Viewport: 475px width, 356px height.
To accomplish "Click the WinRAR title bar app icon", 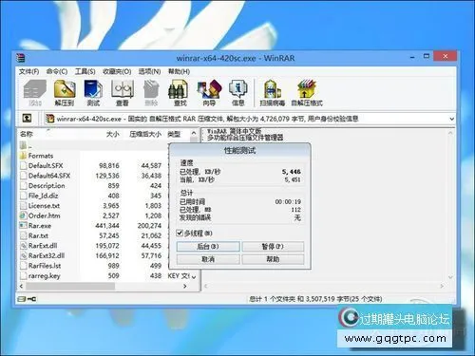I will (x=21, y=58).
